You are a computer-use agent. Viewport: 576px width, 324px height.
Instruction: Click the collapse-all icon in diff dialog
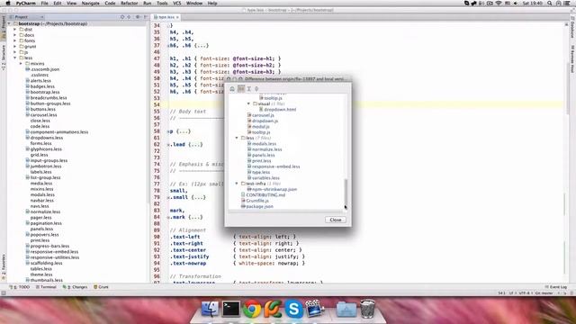coord(256,88)
